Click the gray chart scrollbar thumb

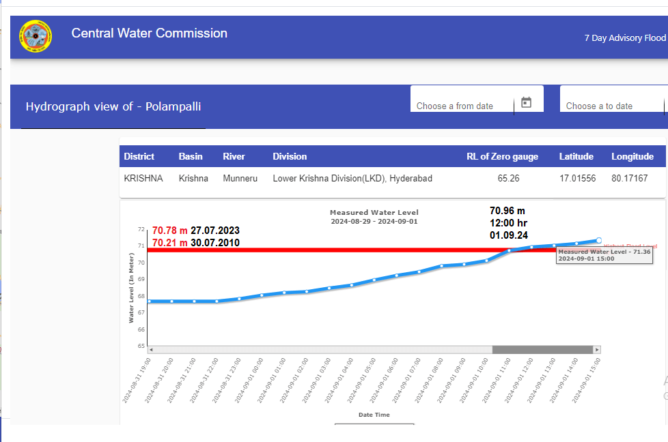[x=542, y=349]
